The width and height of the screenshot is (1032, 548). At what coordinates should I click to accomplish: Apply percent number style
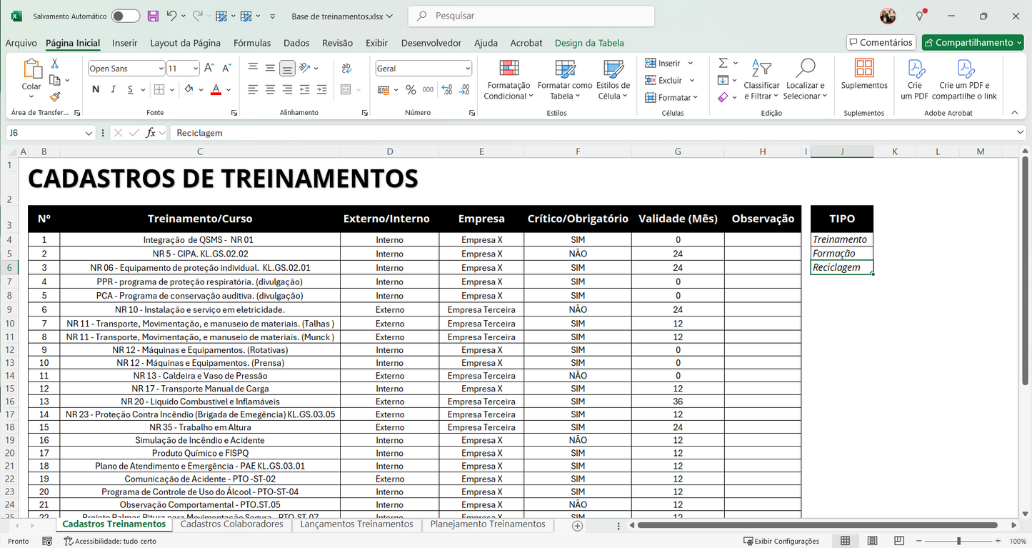pyautogui.click(x=411, y=91)
